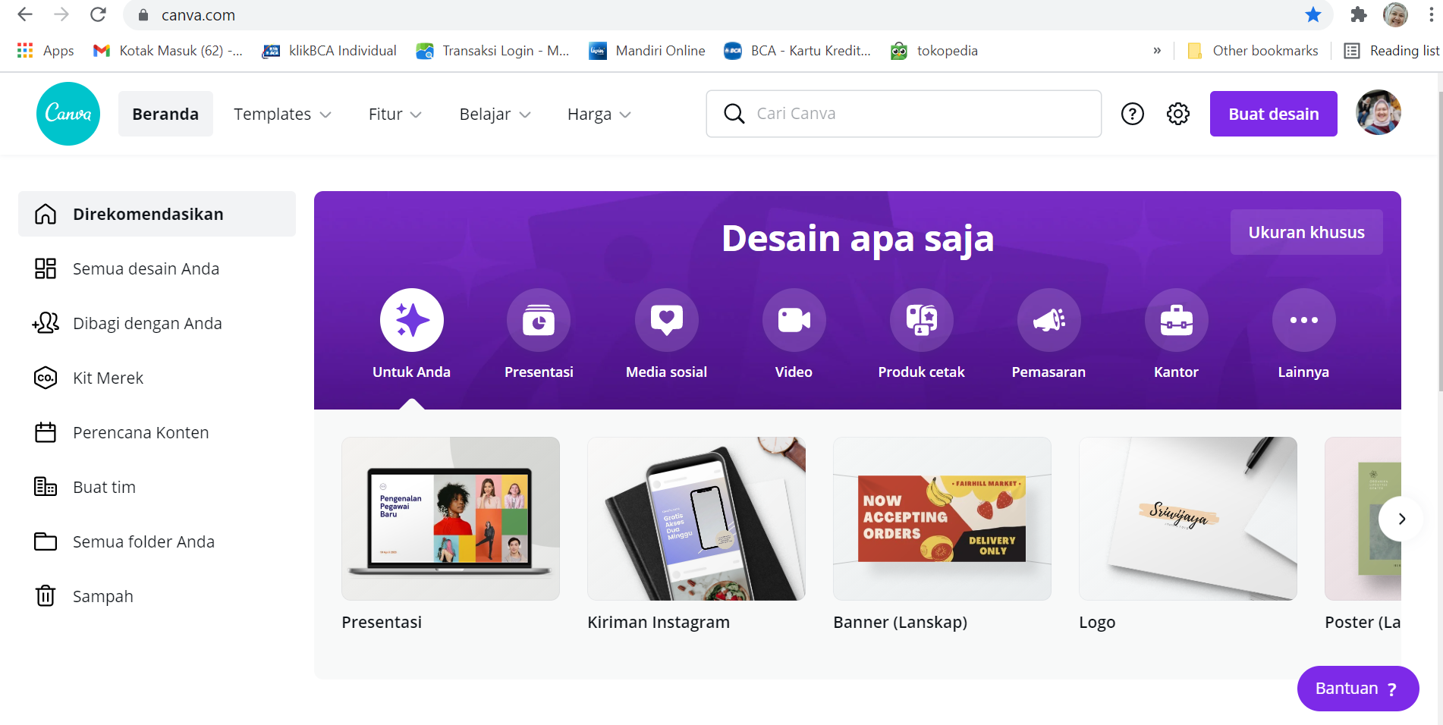Open the Harga menu
This screenshot has width=1443, height=725.
pos(599,114)
